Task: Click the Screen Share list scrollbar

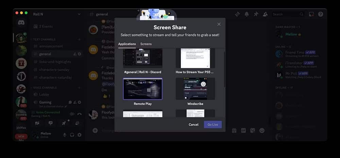Action: coord(224,69)
